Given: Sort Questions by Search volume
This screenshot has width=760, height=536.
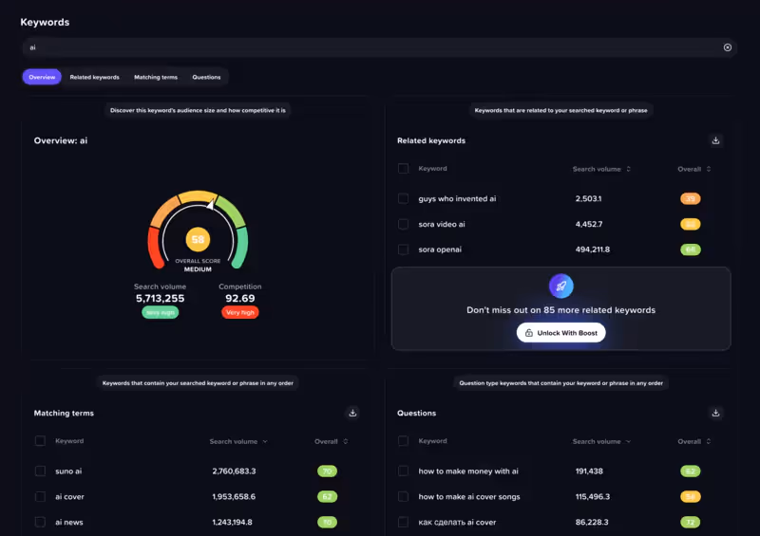Looking at the screenshot, I should click(x=601, y=441).
